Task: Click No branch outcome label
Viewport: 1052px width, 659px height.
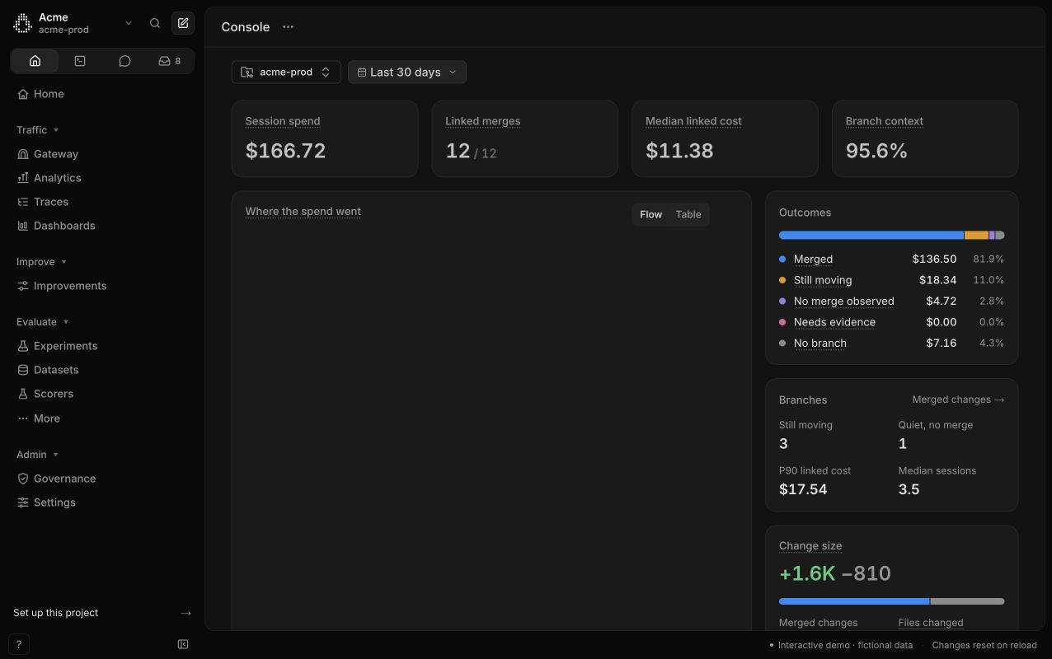Action: [820, 343]
